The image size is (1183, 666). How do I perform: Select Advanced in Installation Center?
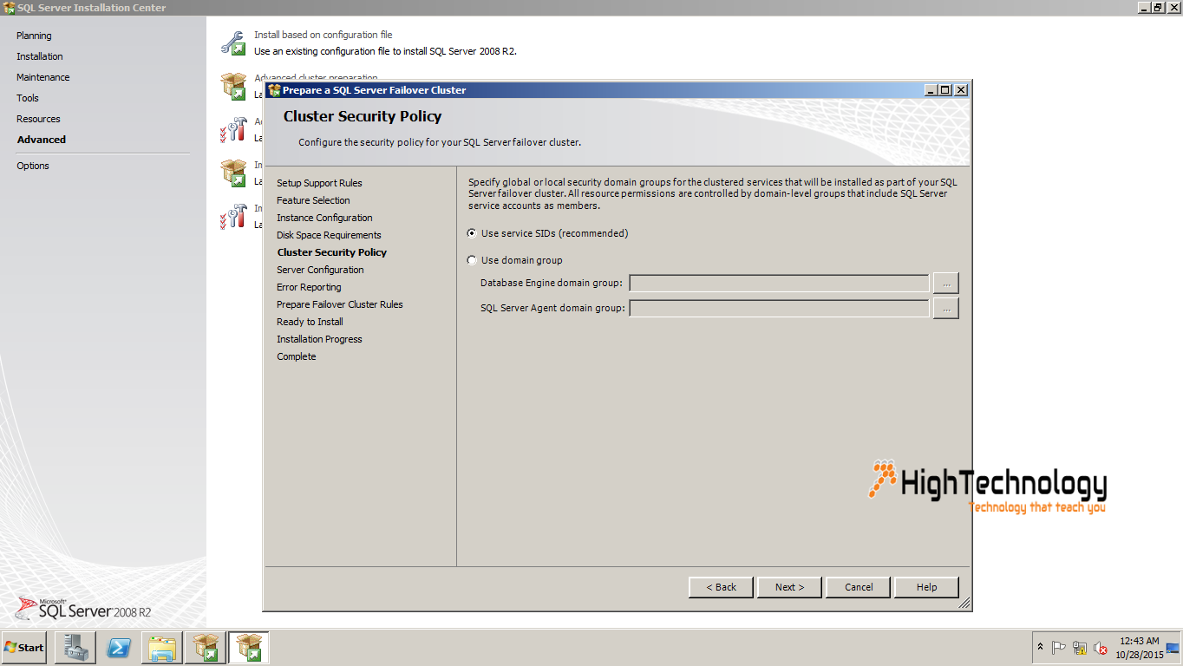[42, 140]
